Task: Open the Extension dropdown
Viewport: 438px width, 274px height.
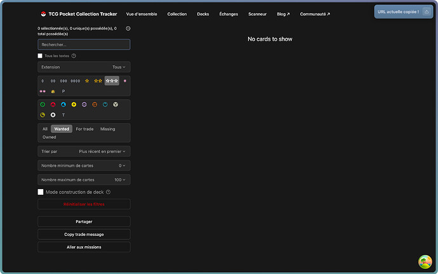Action: coord(84,67)
